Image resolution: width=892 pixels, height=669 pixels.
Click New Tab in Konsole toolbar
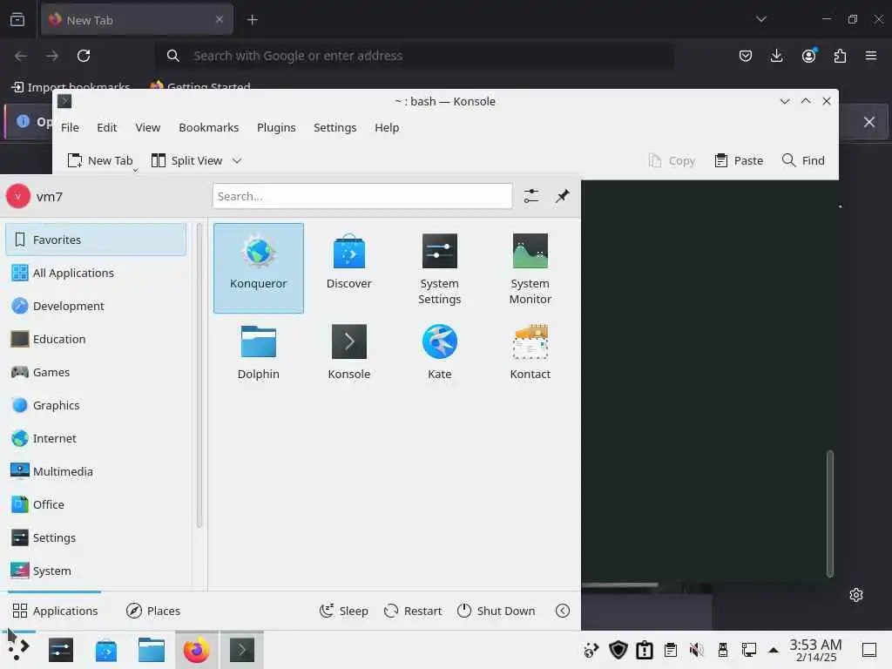[100, 161]
